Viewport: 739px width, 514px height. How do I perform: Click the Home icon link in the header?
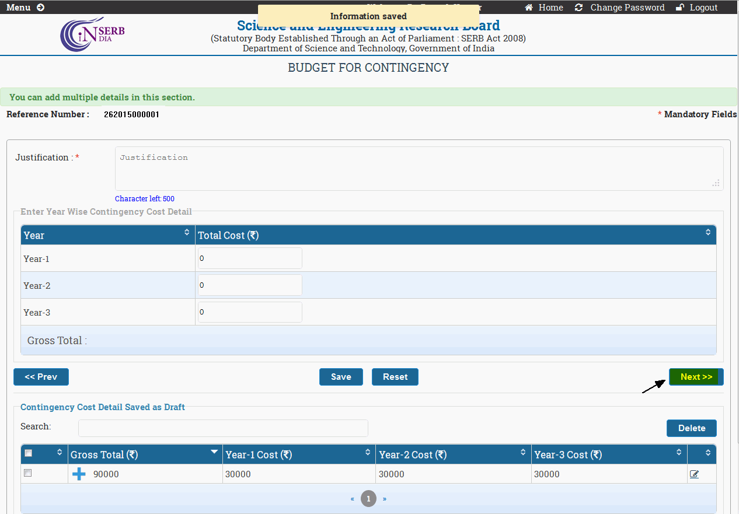544,8
